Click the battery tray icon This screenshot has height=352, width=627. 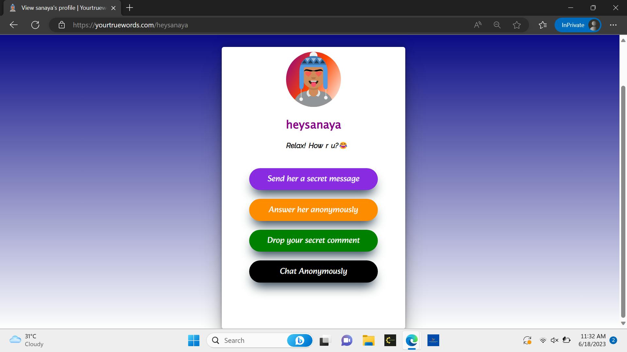[x=567, y=341]
